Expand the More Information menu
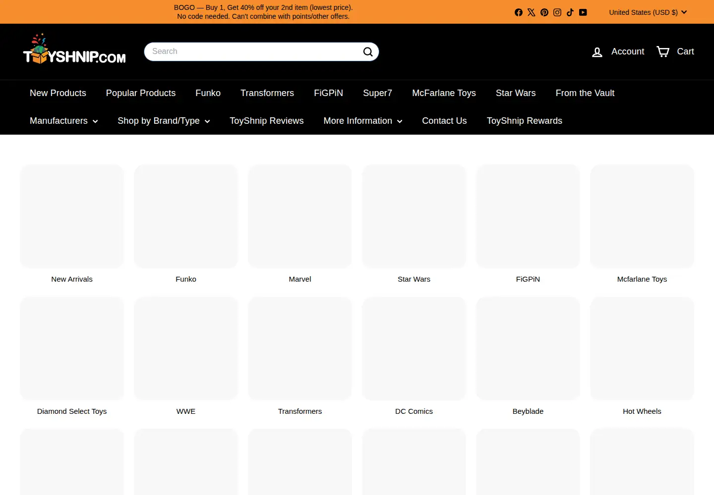The height and width of the screenshot is (495, 714). point(363,121)
